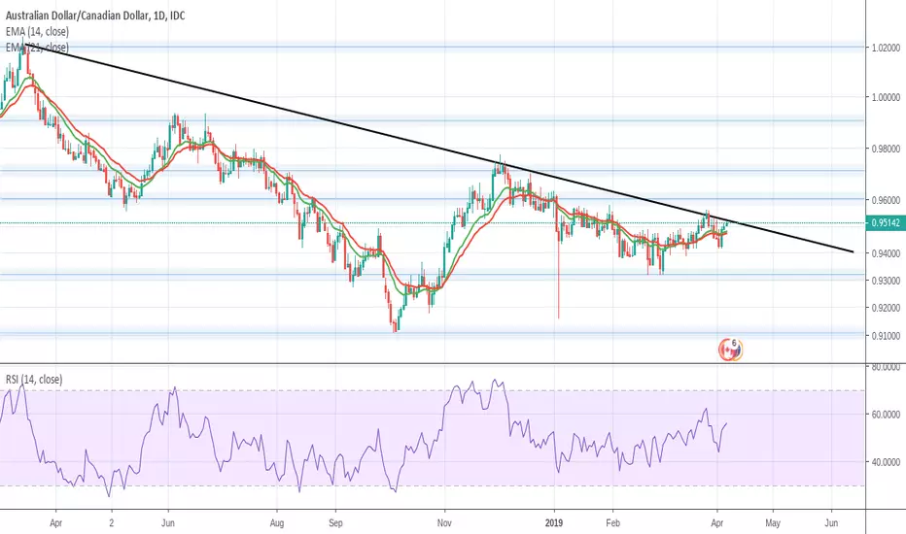Select the EMA (21, close) indicator label

pyautogui.click(x=37, y=48)
